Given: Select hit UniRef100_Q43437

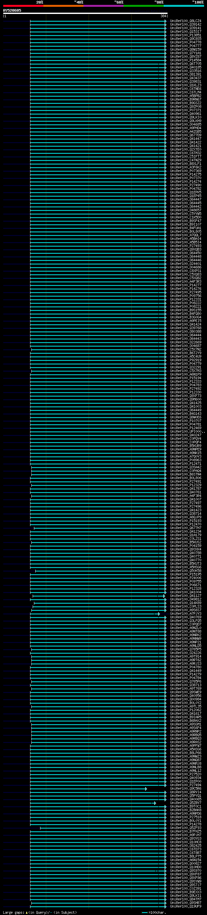Looking at the screenshot, I should (185, 78).
